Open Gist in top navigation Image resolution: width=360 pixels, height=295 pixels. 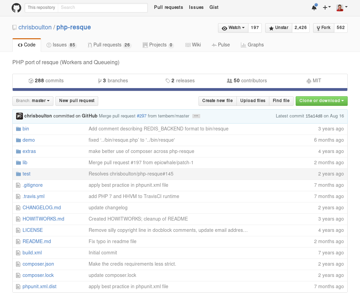pyautogui.click(x=214, y=7)
